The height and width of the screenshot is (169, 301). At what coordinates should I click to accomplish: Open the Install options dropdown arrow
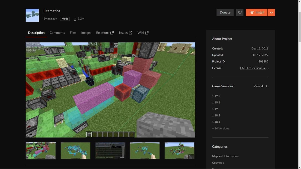[271, 12]
